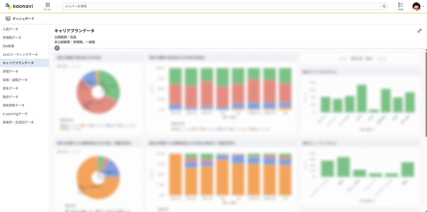This screenshot has width=427, height=212.
Task: Navigate to 賃金データ
Action: 11,88
